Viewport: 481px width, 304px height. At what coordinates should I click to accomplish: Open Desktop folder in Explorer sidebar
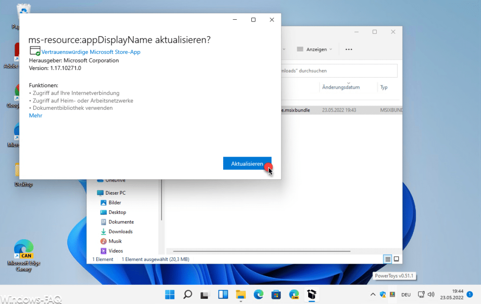pyautogui.click(x=117, y=212)
